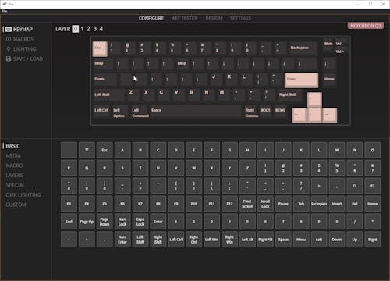Open the Keymap section icon
The image size is (390, 281).
[9, 30]
